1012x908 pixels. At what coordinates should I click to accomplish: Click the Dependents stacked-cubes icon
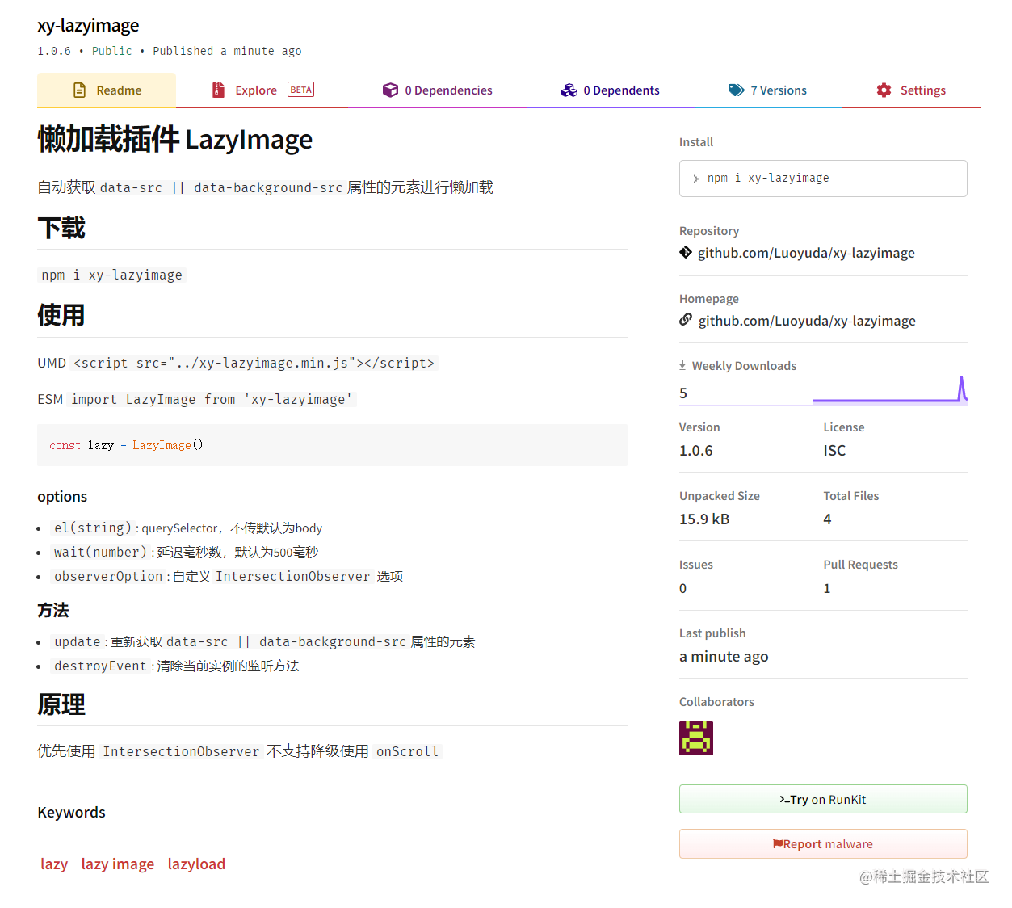569,90
